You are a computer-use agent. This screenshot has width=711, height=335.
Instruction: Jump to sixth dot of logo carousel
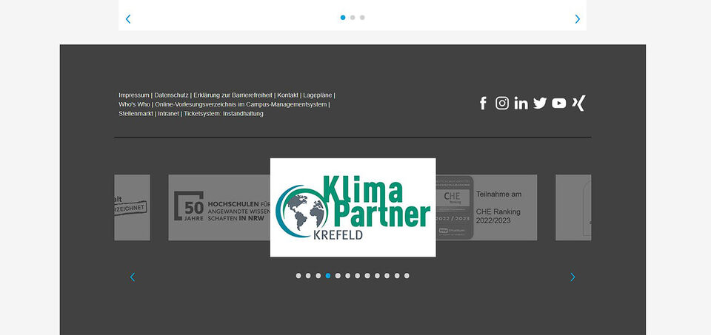point(348,276)
